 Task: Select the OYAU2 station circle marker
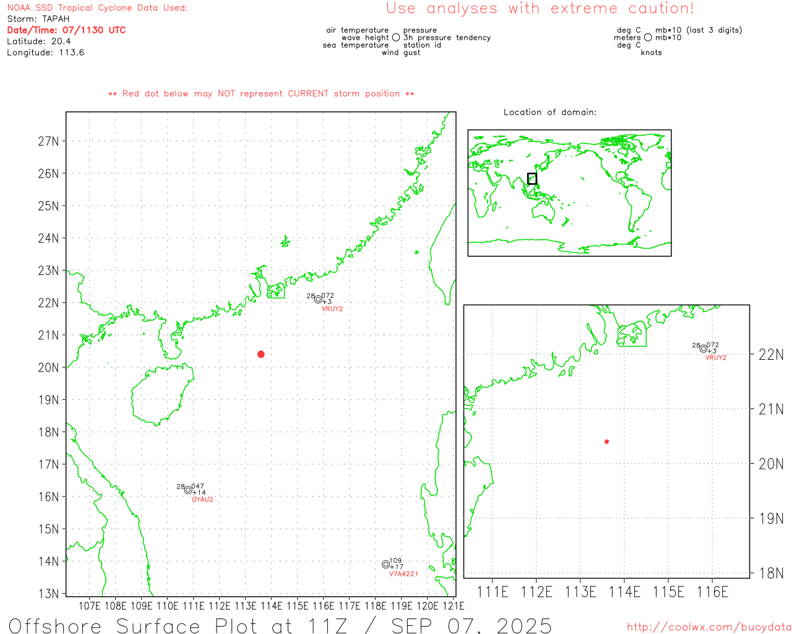coord(188,490)
